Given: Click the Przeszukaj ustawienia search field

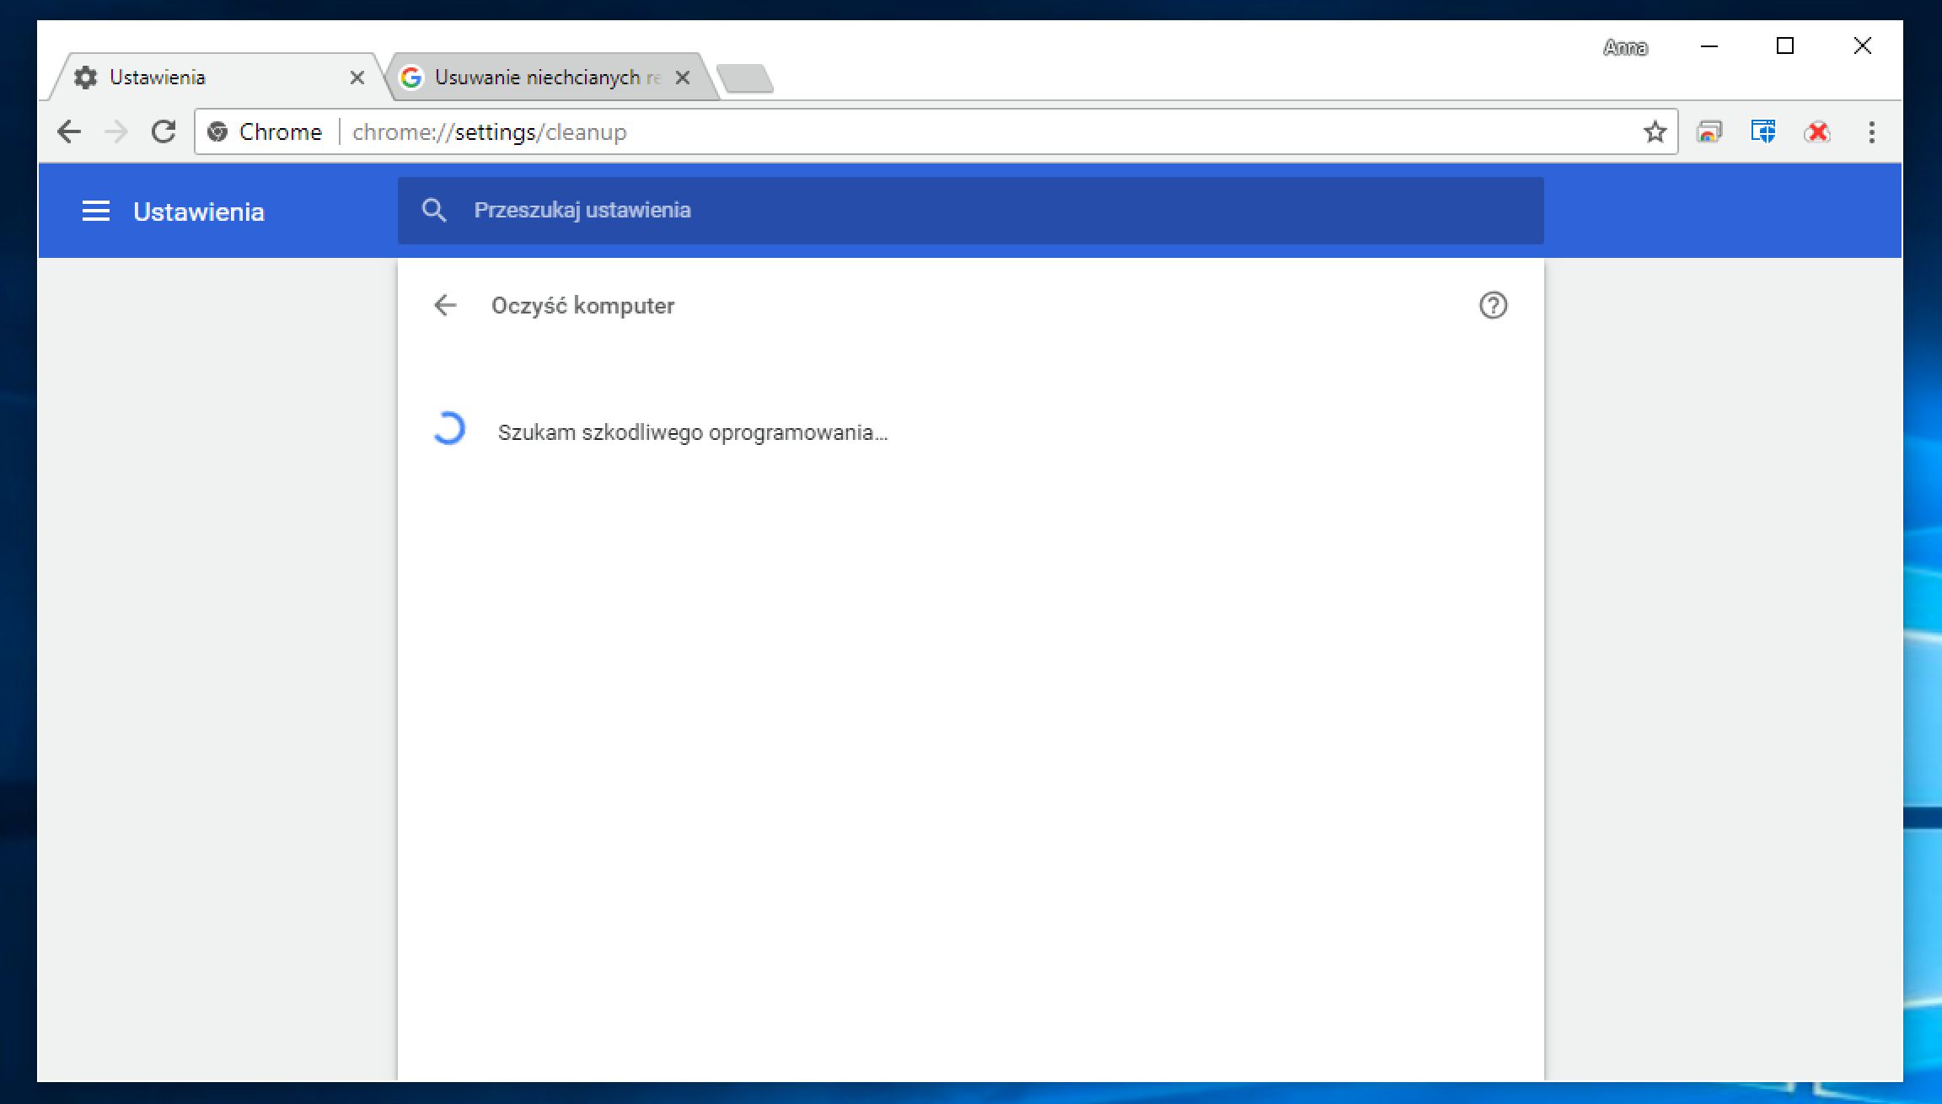Looking at the screenshot, I should pyautogui.click(x=969, y=211).
